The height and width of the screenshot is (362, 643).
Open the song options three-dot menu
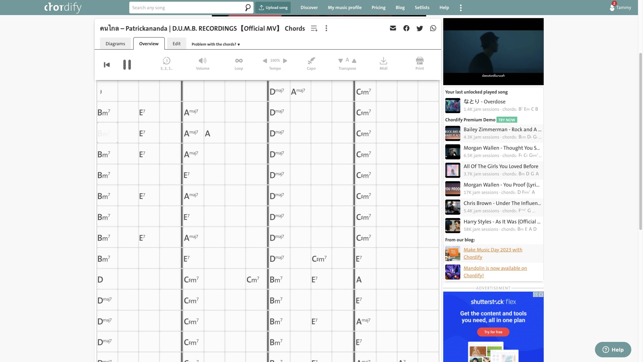point(326,28)
